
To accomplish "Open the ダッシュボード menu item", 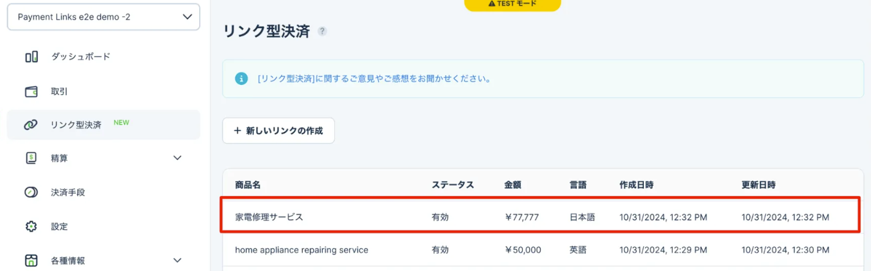I will [81, 57].
